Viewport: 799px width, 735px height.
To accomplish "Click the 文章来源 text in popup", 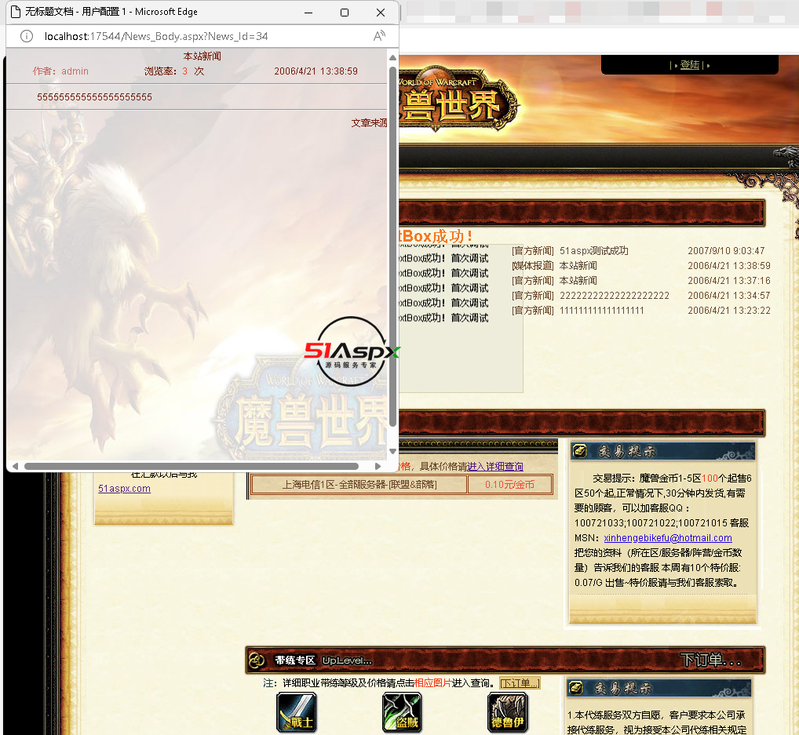I will 369,122.
